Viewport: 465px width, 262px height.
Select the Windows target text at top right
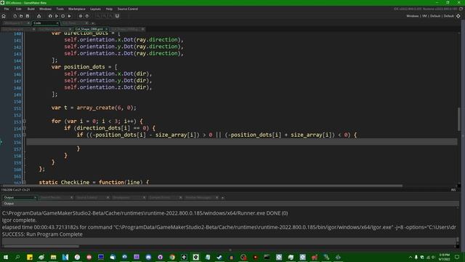coord(412,16)
